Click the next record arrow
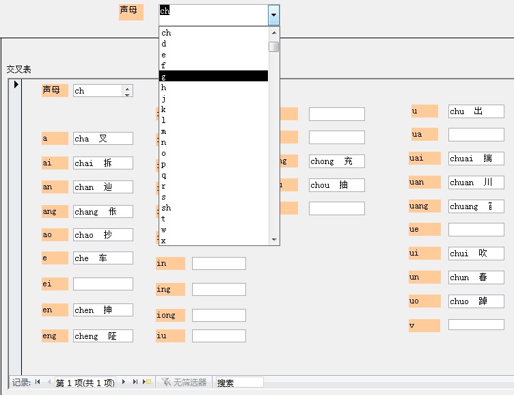Screen dimensions: 514x395 124,382
